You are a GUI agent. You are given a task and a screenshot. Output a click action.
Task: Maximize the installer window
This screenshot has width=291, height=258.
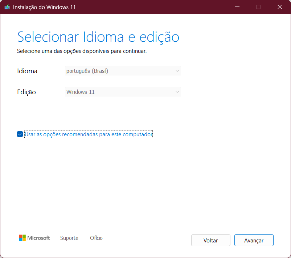[x=258, y=7]
